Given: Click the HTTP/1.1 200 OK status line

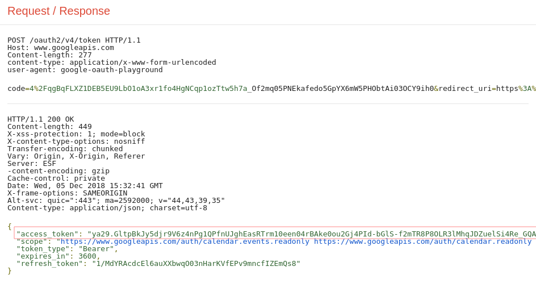Looking at the screenshot, I should (x=41, y=119).
